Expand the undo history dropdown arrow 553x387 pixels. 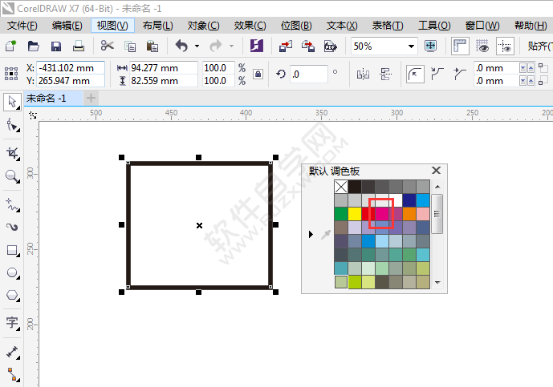[x=197, y=46]
